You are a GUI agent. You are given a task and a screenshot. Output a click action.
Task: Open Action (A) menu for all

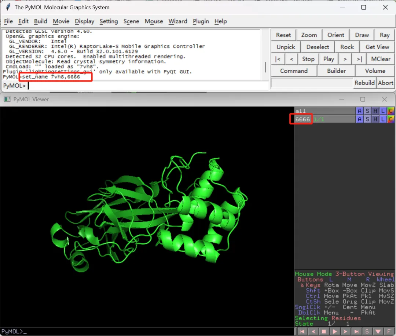(x=359, y=111)
